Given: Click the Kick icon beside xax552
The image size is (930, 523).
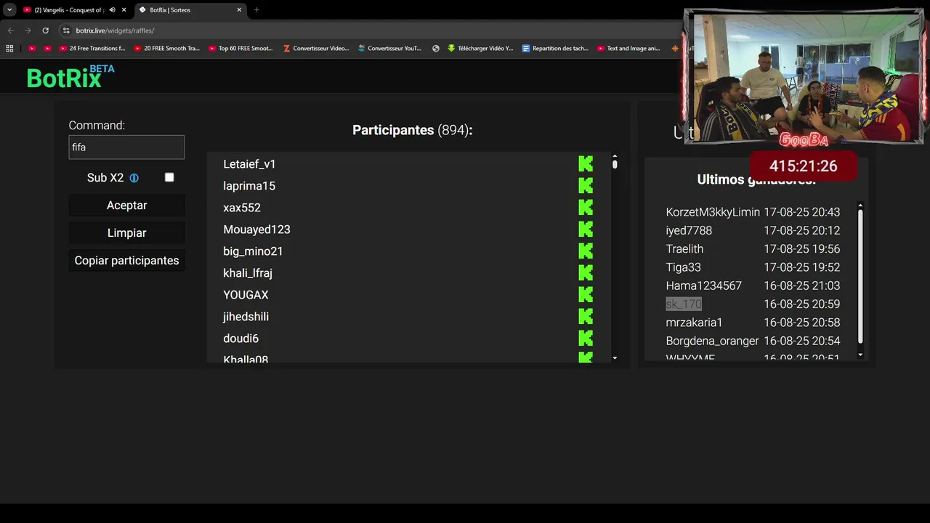Looking at the screenshot, I should (x=586, y=207).
